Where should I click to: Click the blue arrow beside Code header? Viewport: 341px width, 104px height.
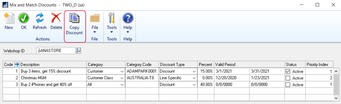tap(17, 64)
